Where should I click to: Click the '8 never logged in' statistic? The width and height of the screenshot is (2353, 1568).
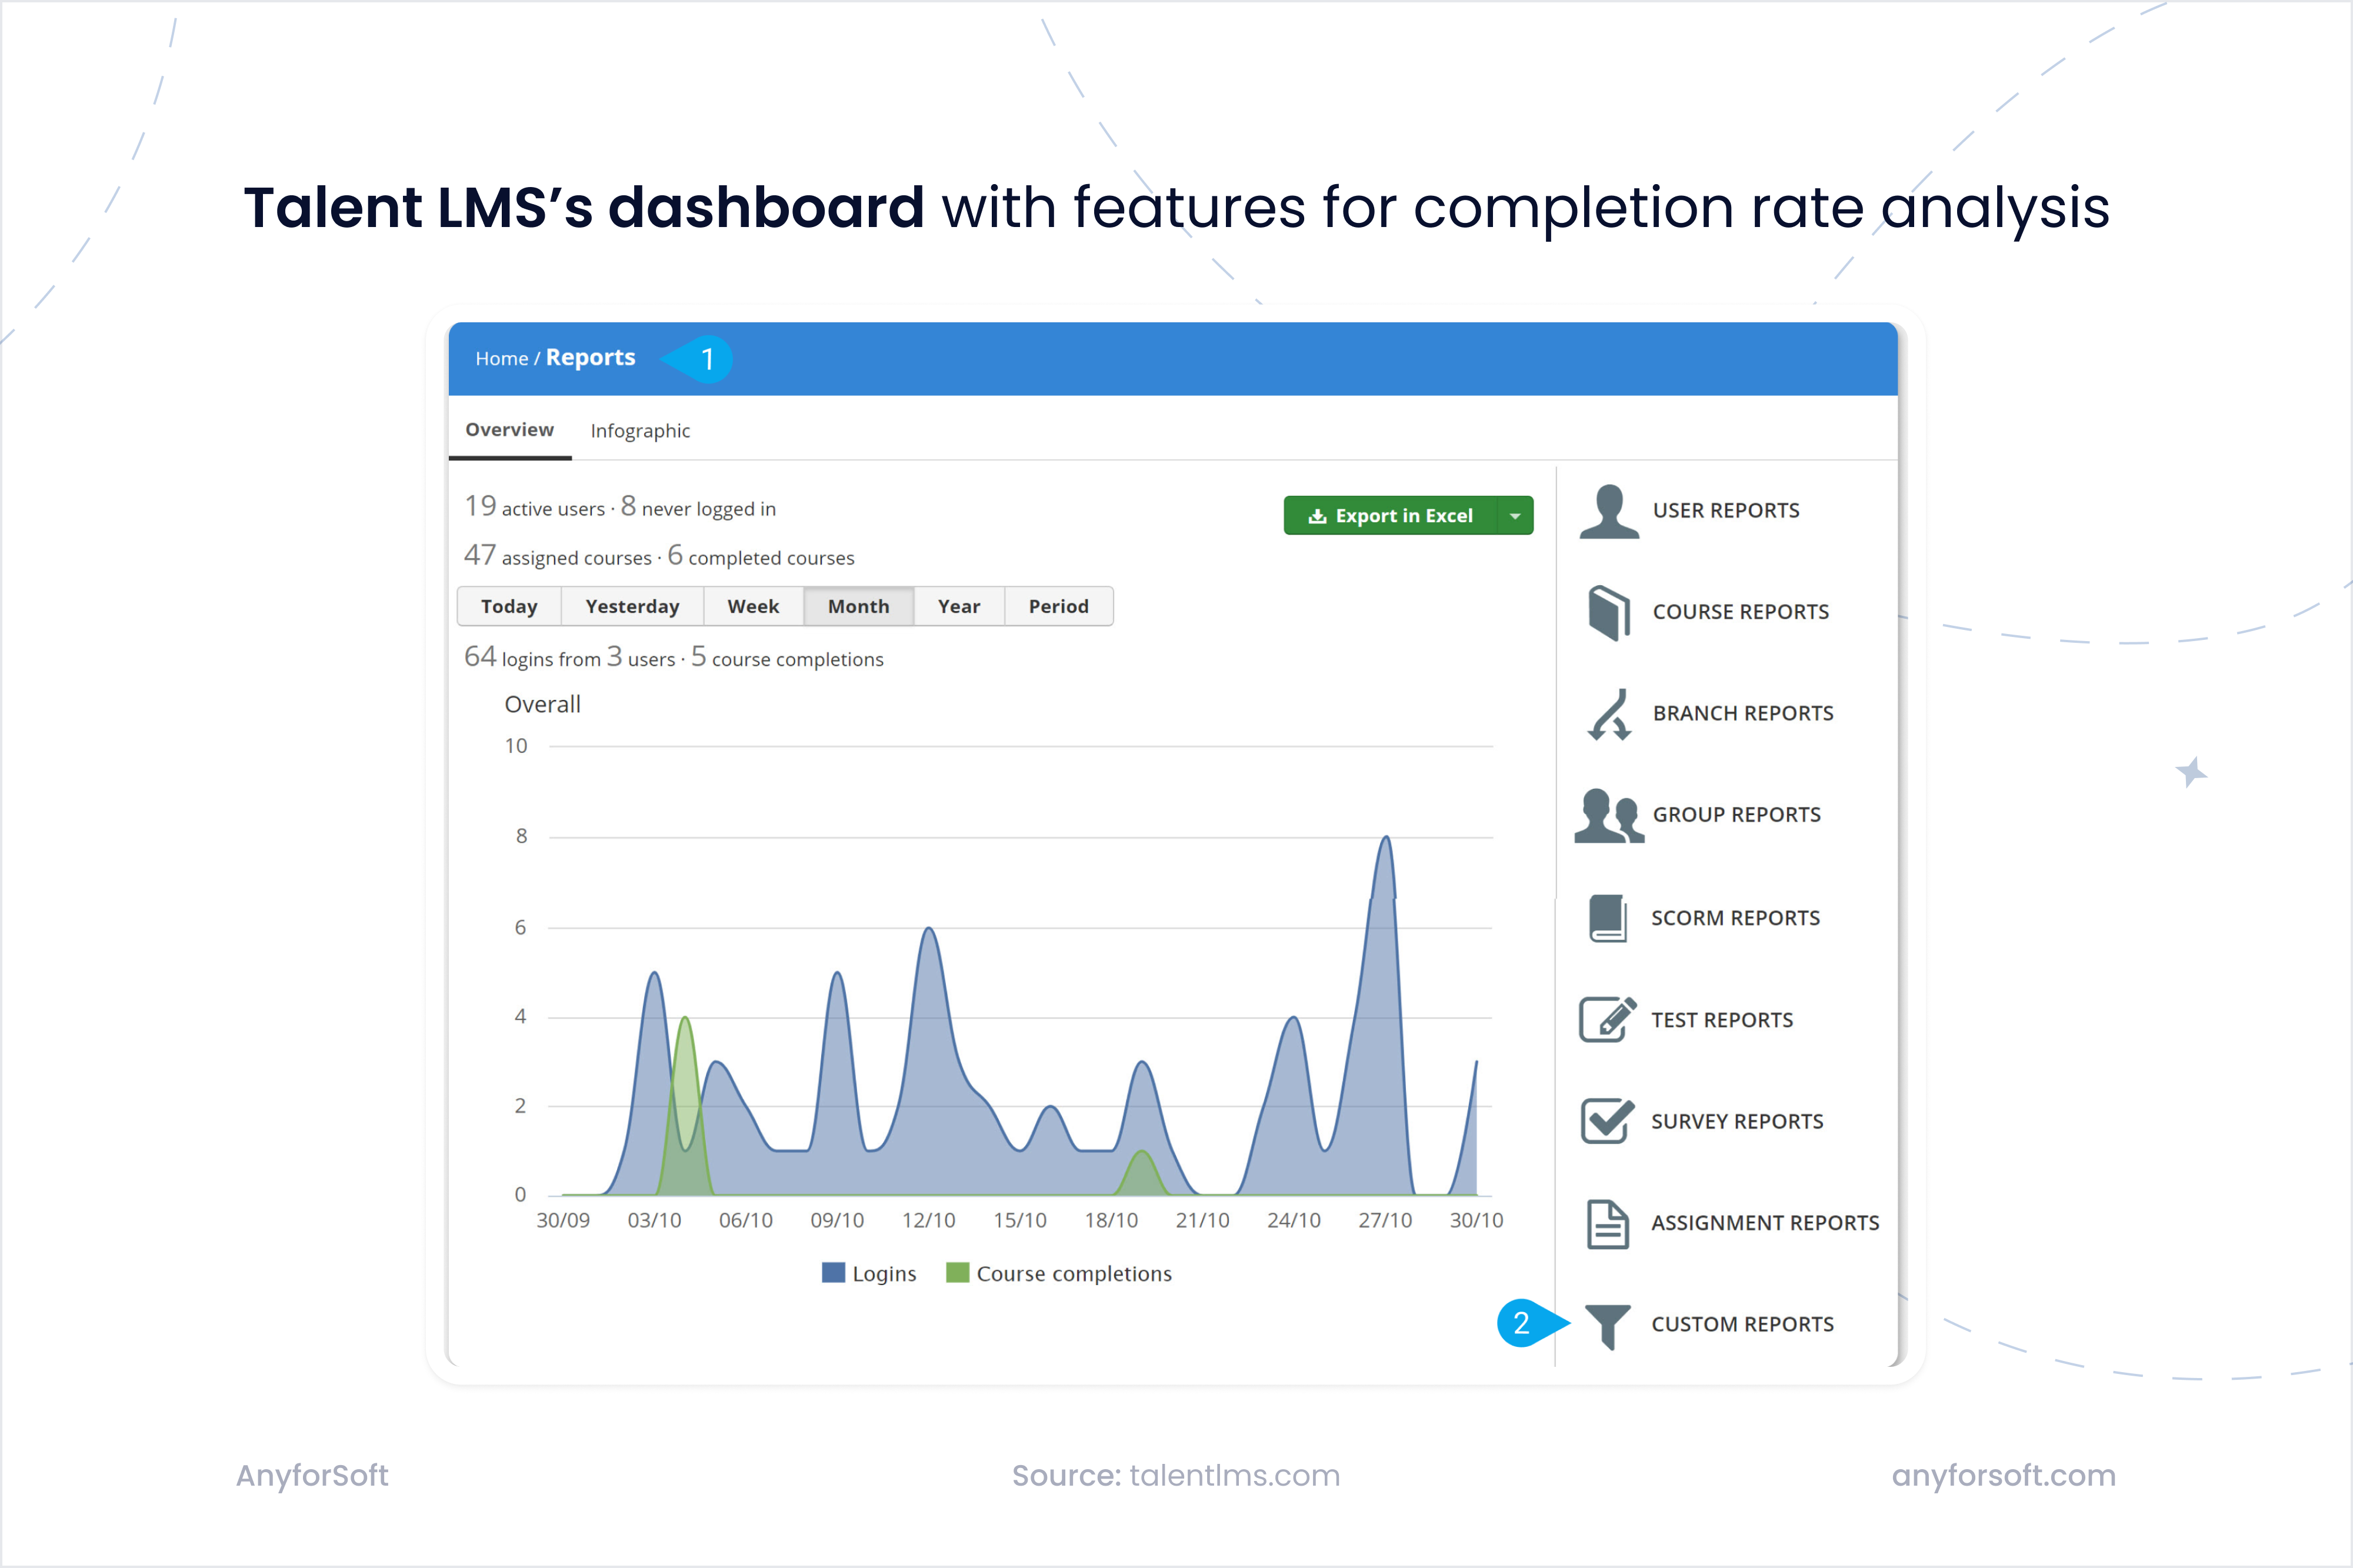[698, 507]
